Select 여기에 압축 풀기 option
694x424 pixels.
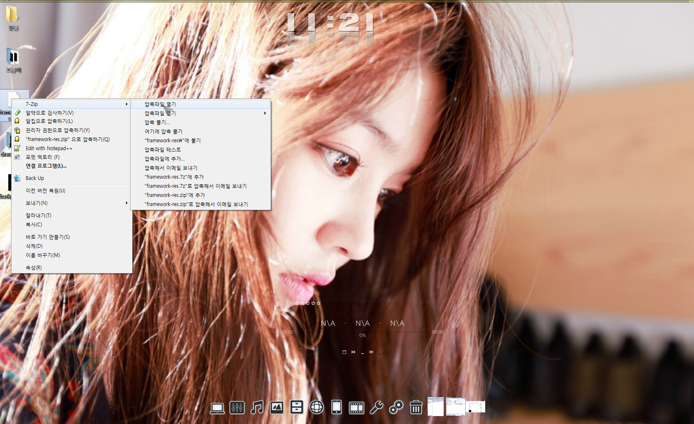click(x=163, y=132)
